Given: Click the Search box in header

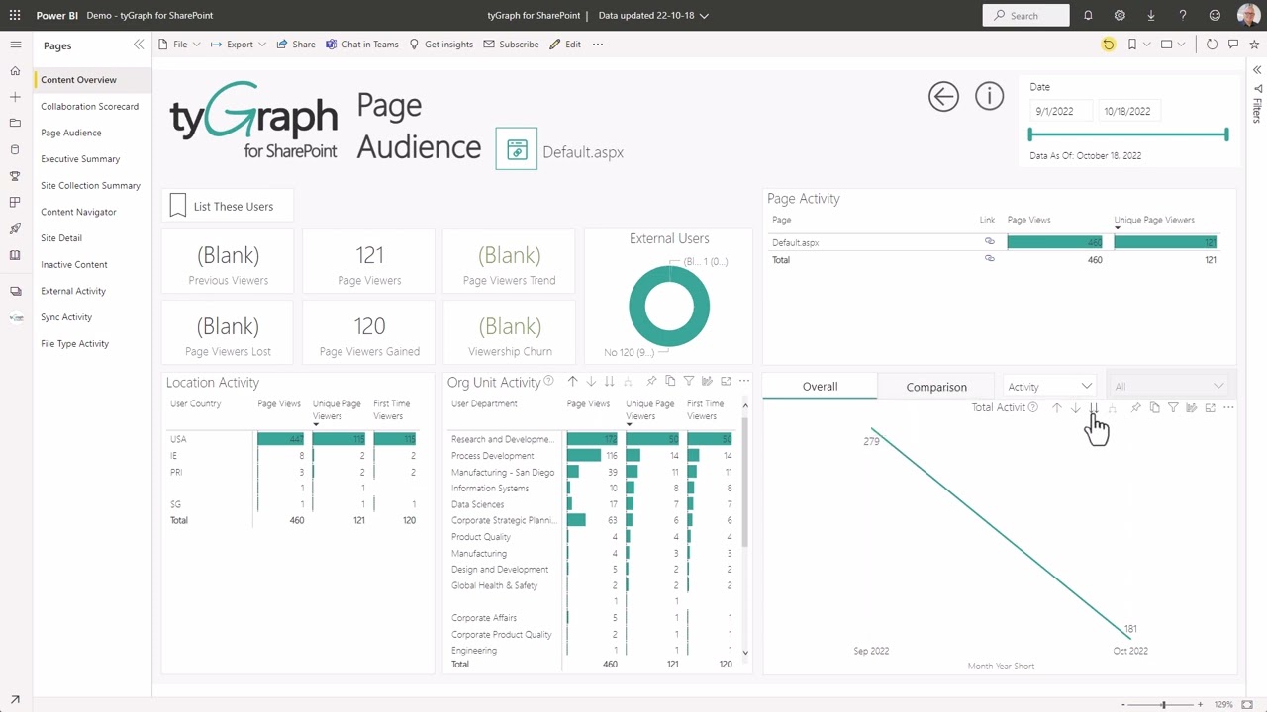Looking at the screenshot, I should tap(1025, 15).
